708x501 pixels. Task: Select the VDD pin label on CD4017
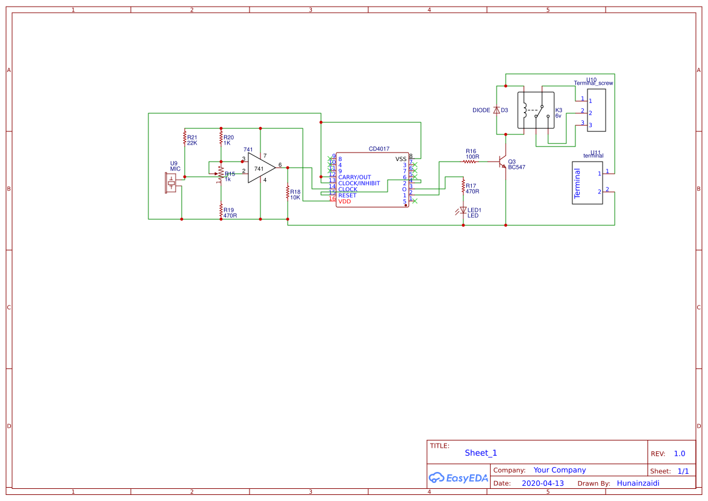[x=344, y=200]
